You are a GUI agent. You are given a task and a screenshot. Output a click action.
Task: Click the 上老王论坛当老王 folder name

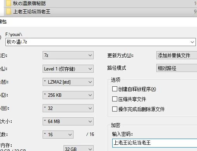(x=32, y=12)
